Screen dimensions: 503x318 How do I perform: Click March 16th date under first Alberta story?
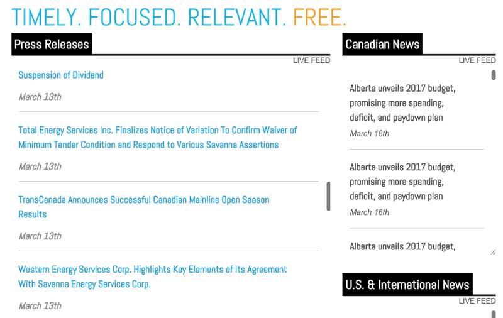369,133
